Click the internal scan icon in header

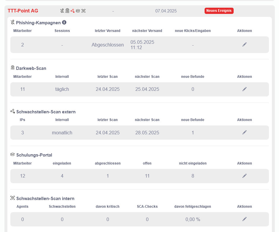pos(83,11)
